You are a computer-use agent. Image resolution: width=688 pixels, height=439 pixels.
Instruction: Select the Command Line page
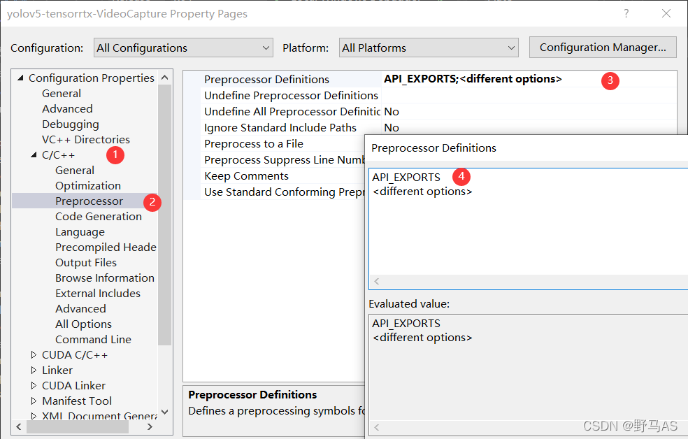[93, 339]
